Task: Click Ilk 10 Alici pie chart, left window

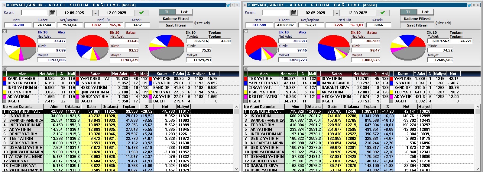Action: [x=20, y=48]
